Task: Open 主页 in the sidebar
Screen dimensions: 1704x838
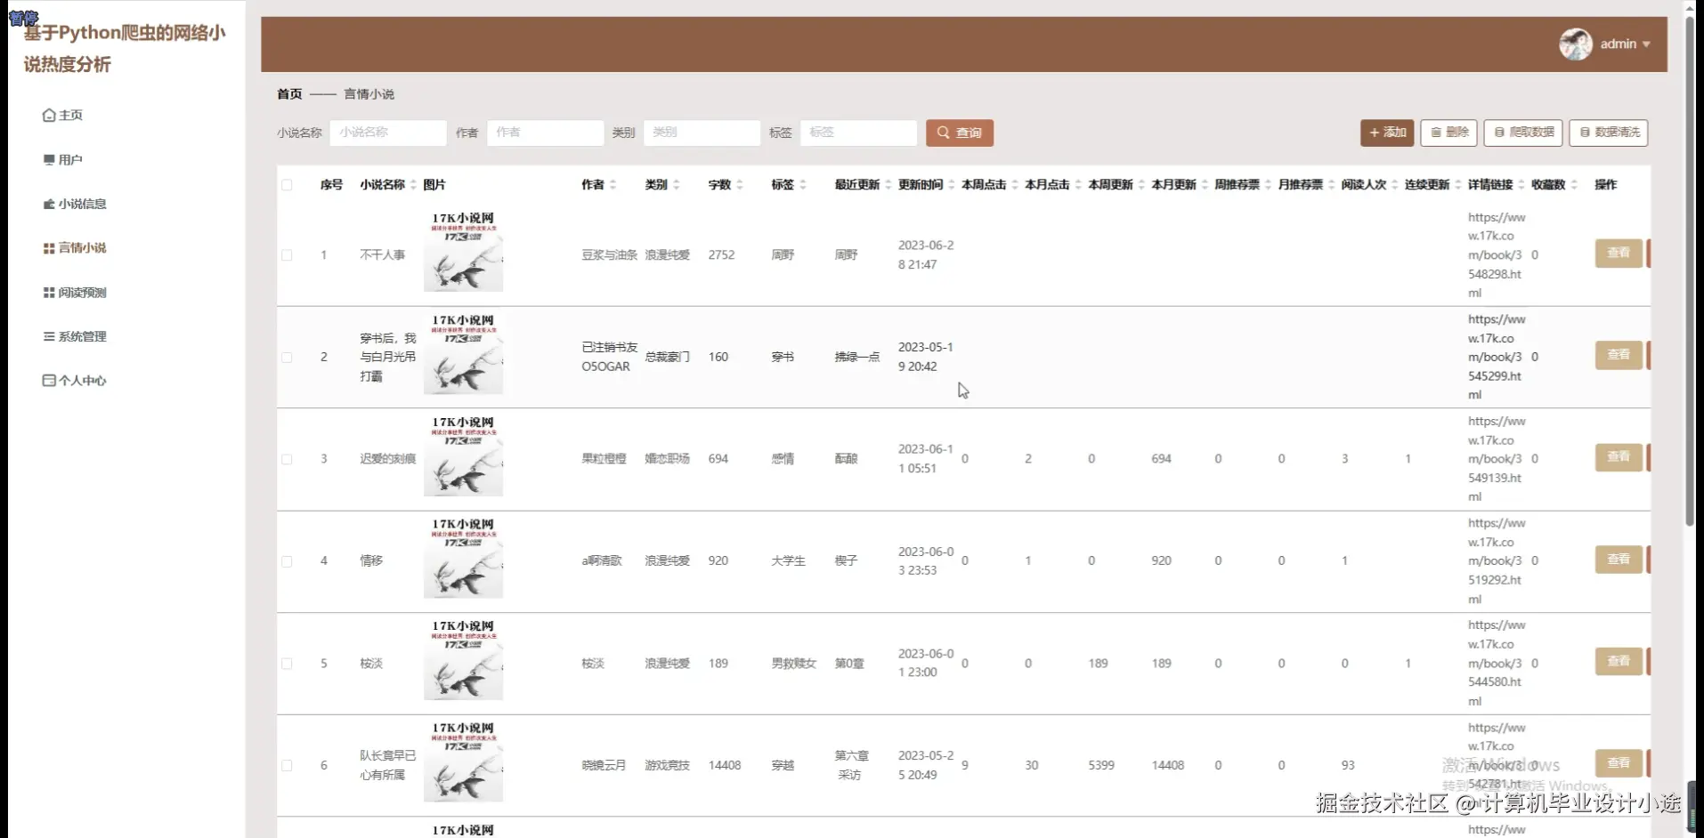Action: click(x=62, y=115)
